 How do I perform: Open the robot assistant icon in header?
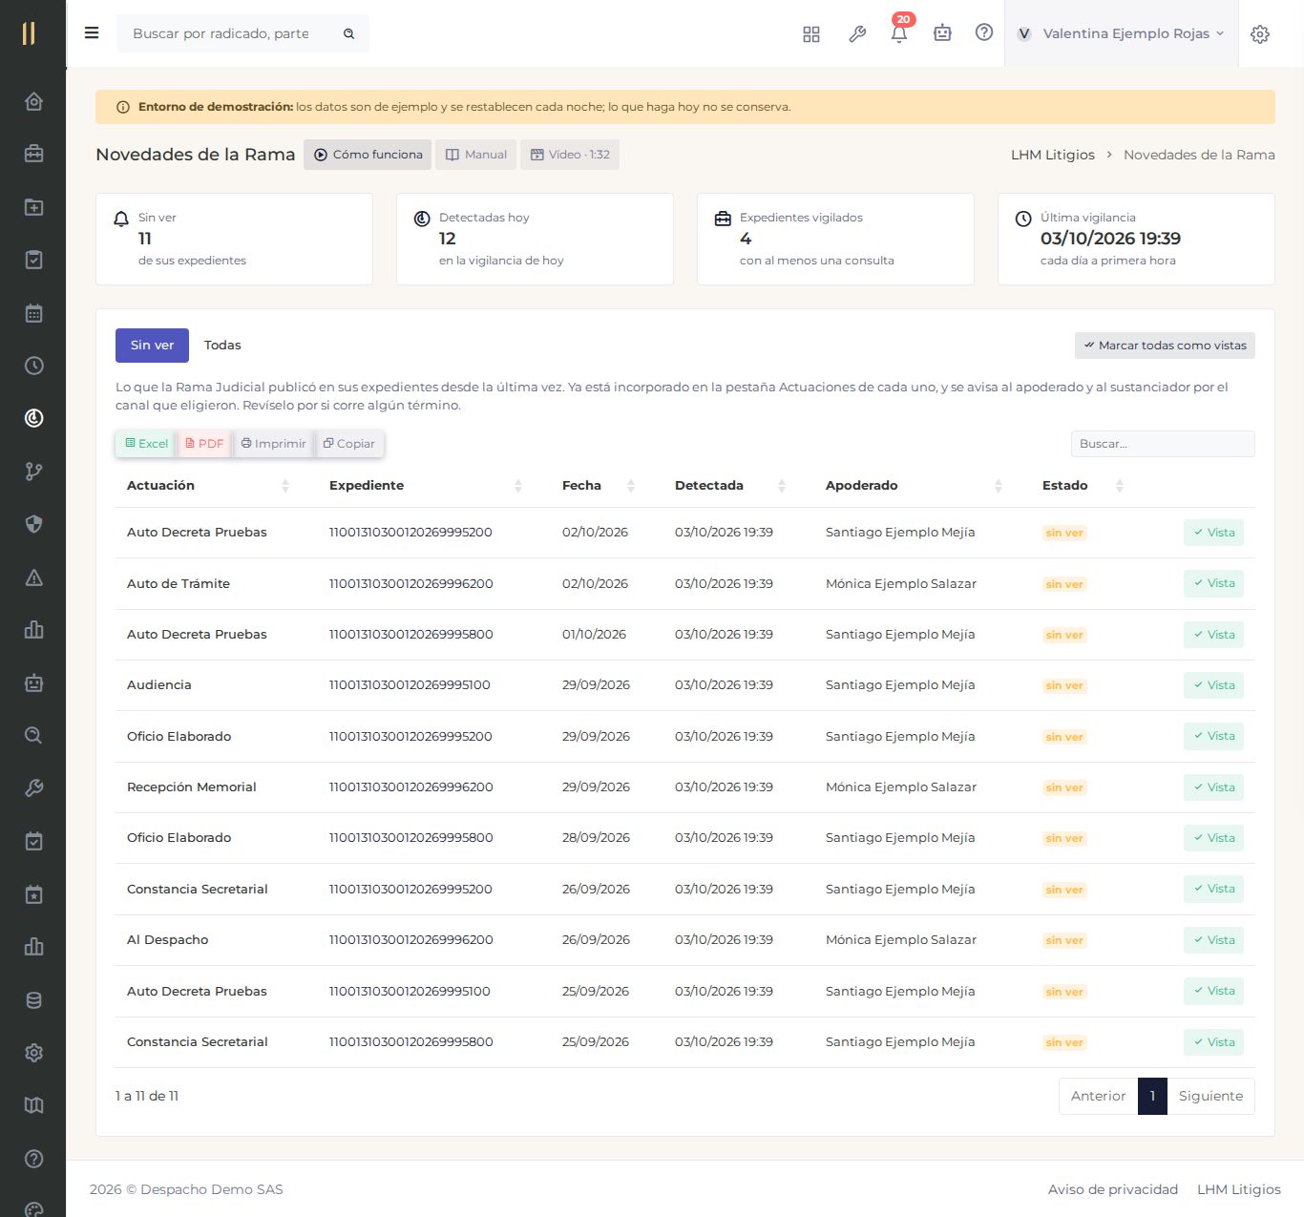(942, 33)
